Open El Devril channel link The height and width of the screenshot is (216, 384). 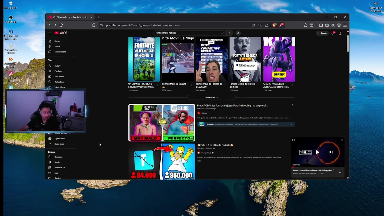click(204, 113)
